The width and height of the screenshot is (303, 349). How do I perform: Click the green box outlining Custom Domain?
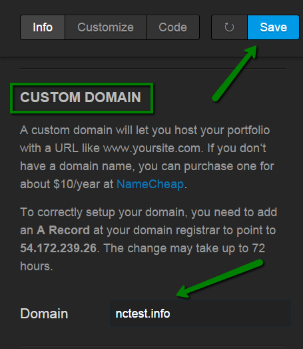(x=81, y=98)
